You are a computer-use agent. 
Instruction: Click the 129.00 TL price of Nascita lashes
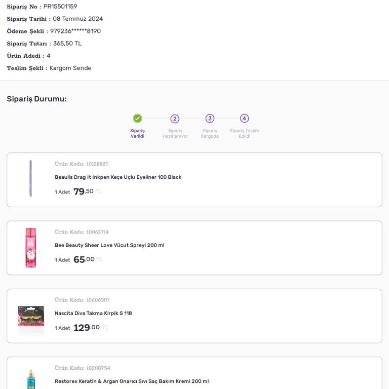[x=87, y=328]
